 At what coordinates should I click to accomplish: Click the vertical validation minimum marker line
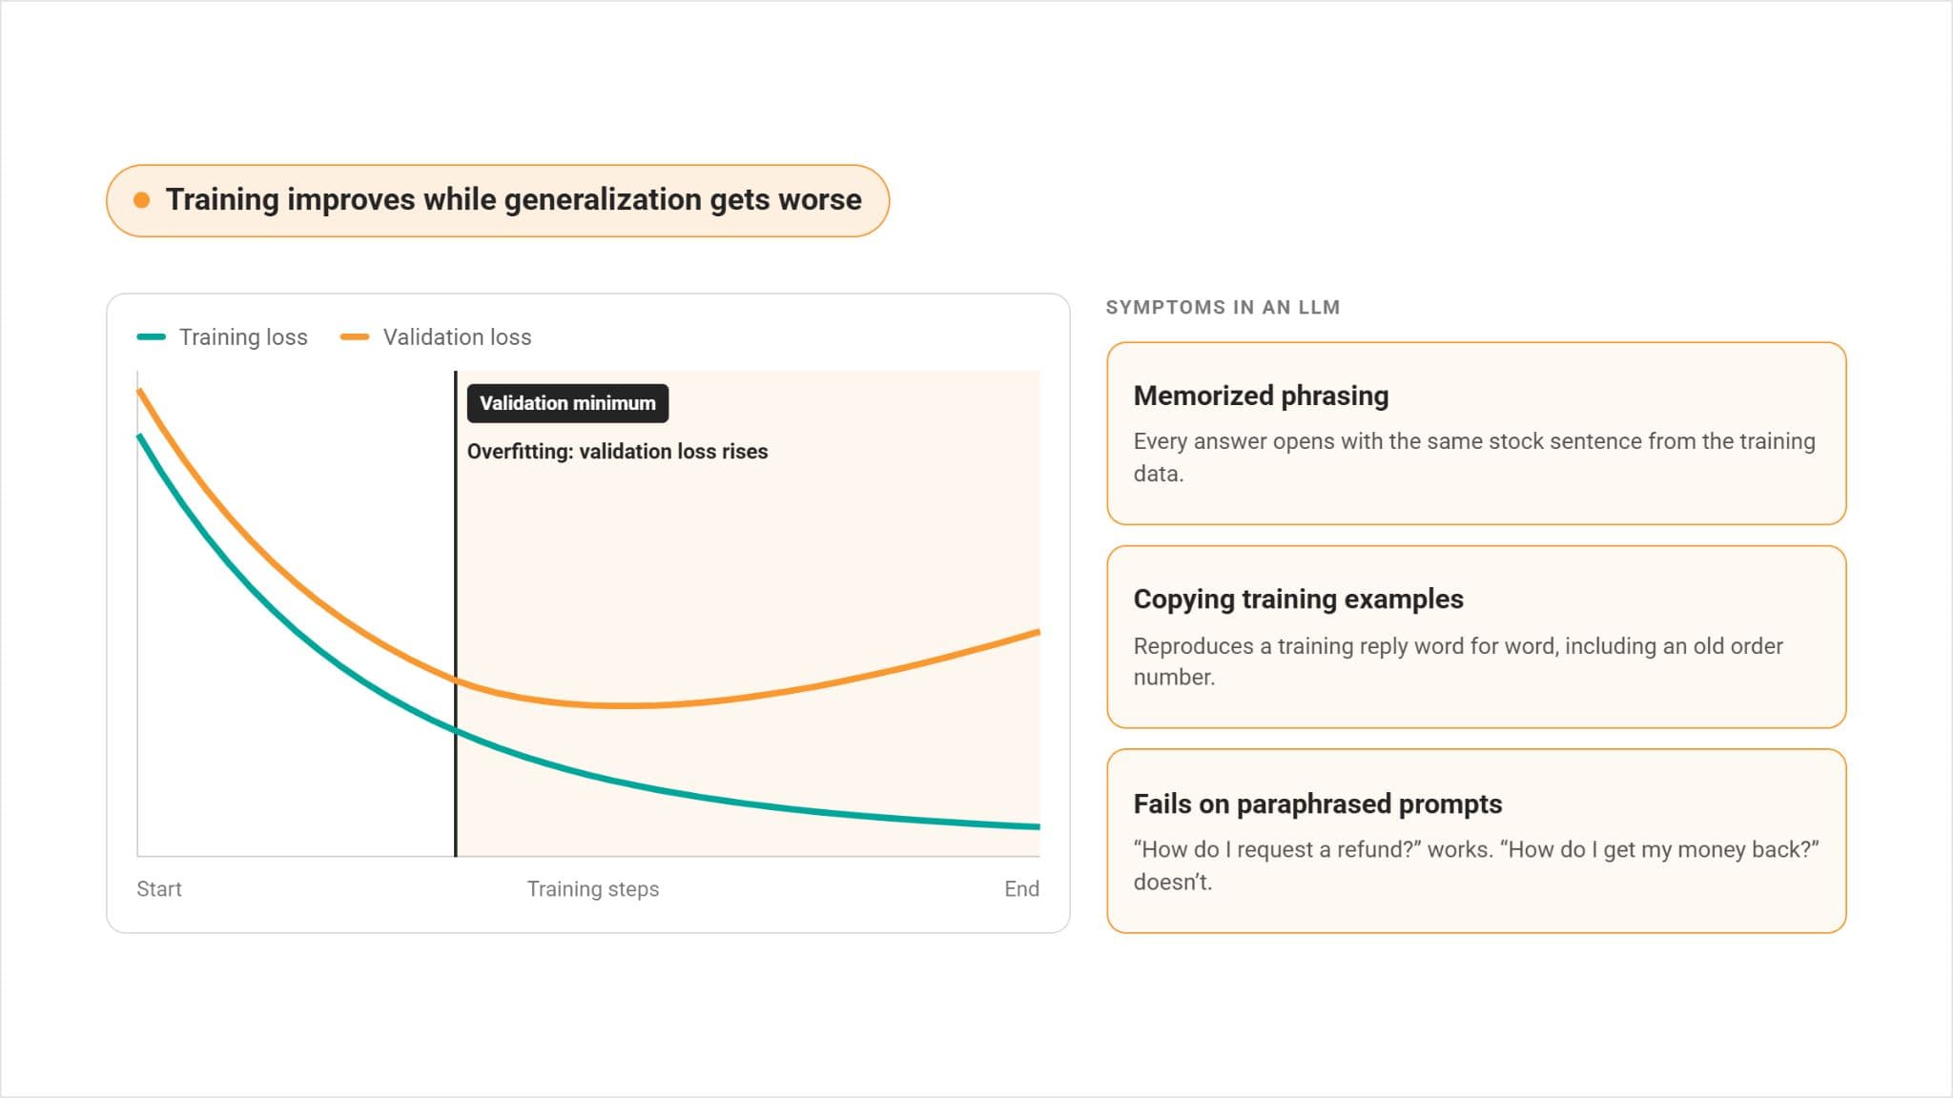(456, 614)
